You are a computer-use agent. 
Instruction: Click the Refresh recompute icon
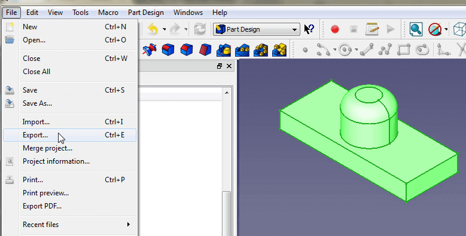click(x=200, y=29)
